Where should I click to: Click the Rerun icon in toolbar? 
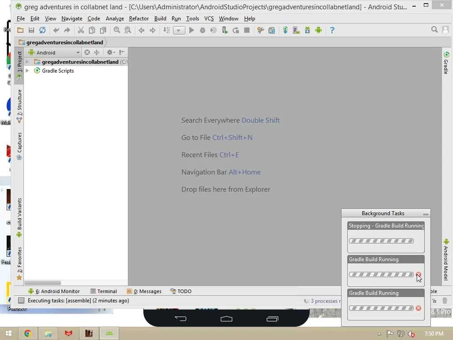click(x=236, y=30)
